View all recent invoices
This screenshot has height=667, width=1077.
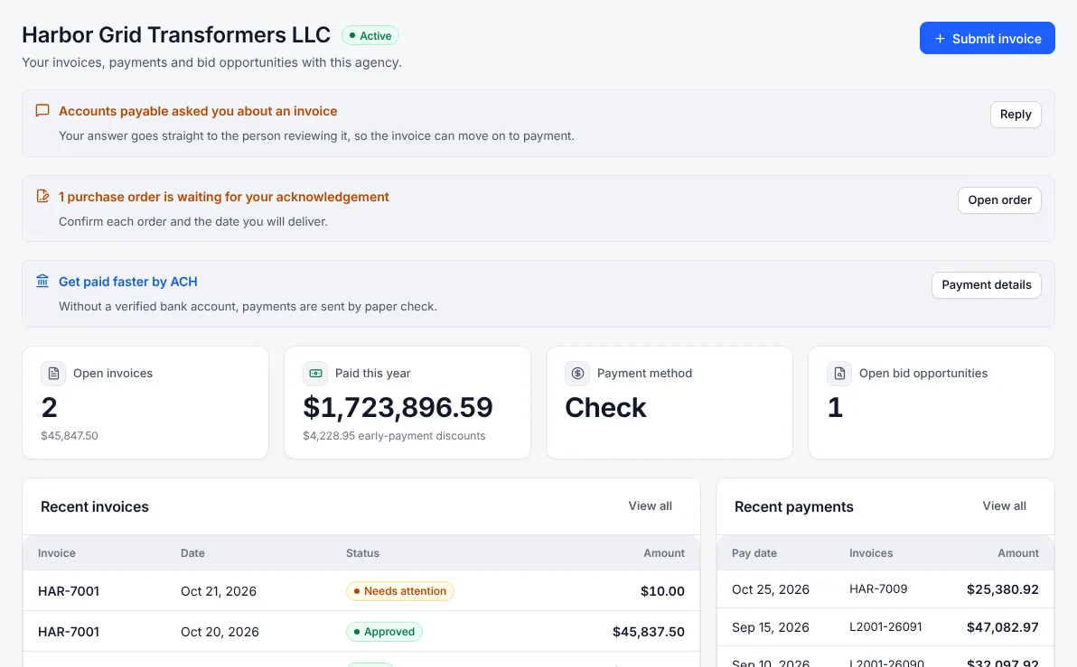click(650, 505)
